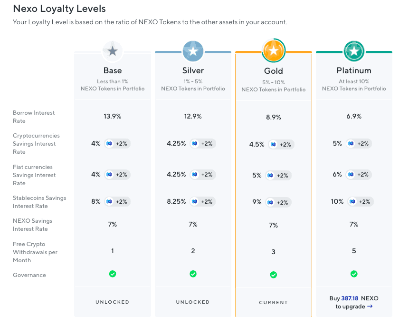Click Silver free withdrawals value 2
The height and width of the screenshot is (317, 399).
[193, 251]
